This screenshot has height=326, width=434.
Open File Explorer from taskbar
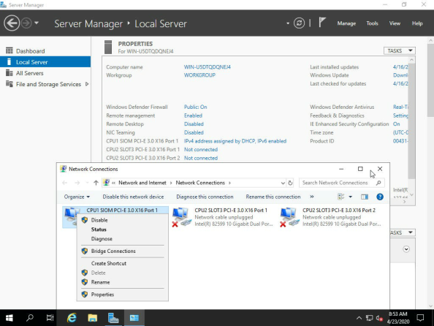click(x=93, y=318)
